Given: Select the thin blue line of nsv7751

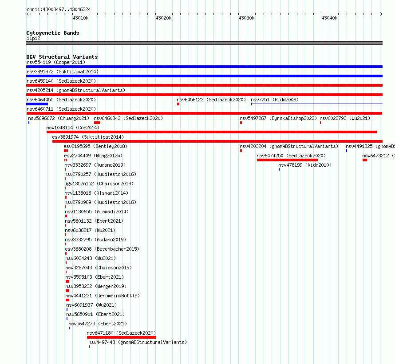Looking at the screenshot, I should pyautogui.click(x=317, y=104).
